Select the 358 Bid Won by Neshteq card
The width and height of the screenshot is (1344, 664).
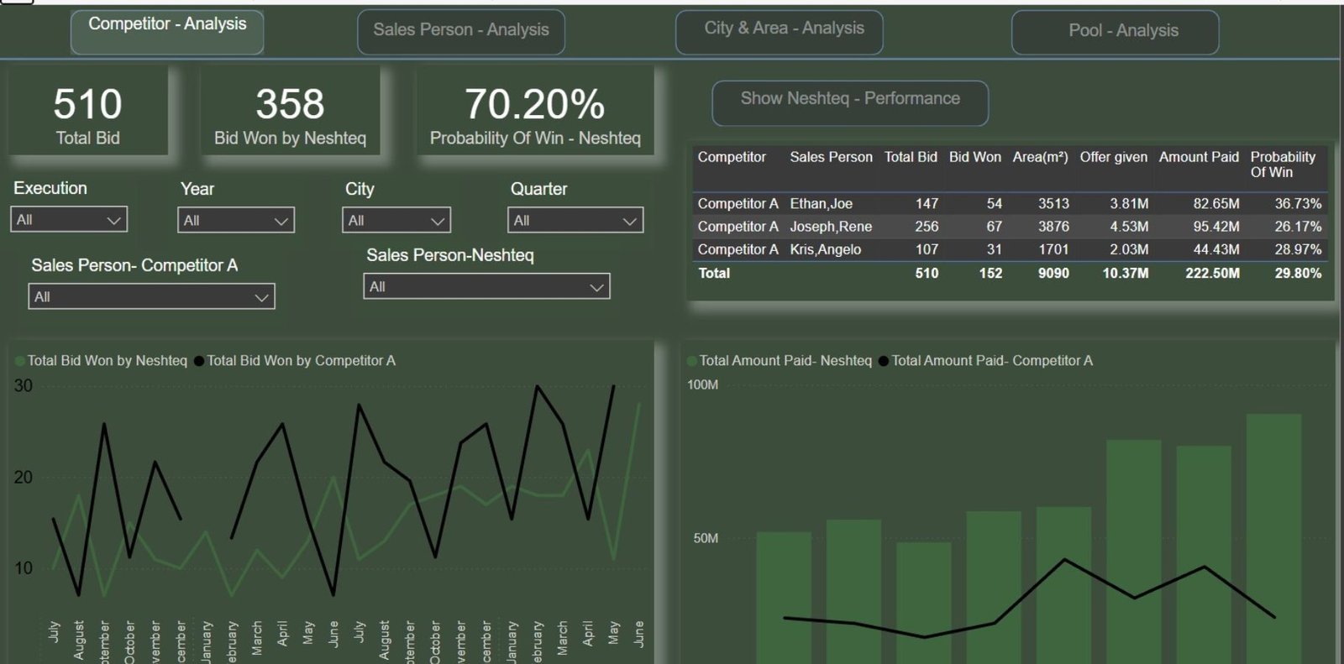(x=290, y=112)
